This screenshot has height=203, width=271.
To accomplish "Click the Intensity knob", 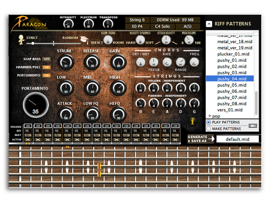I will coord(68,24).
